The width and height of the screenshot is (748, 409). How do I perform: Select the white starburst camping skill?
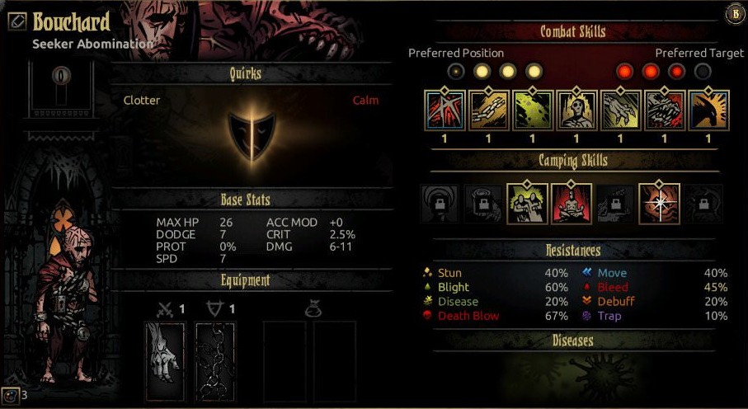(x=659, y=204)
